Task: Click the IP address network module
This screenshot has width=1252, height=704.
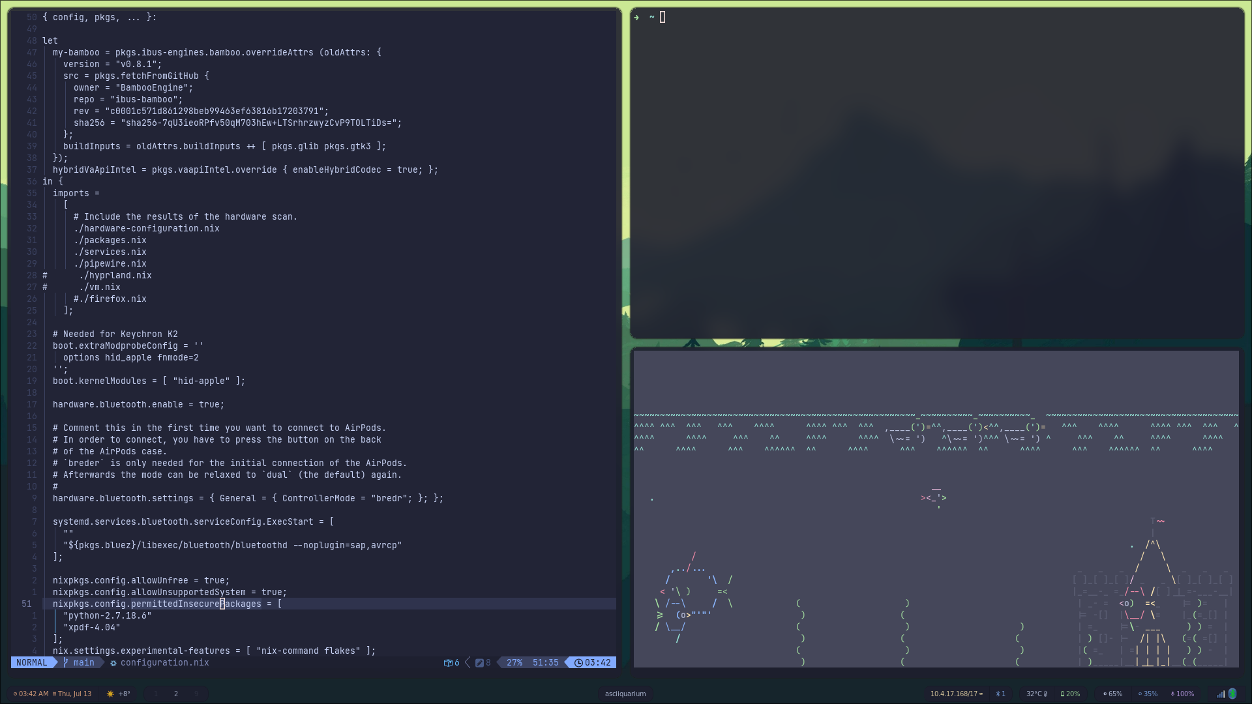Action: click(955, 694)
